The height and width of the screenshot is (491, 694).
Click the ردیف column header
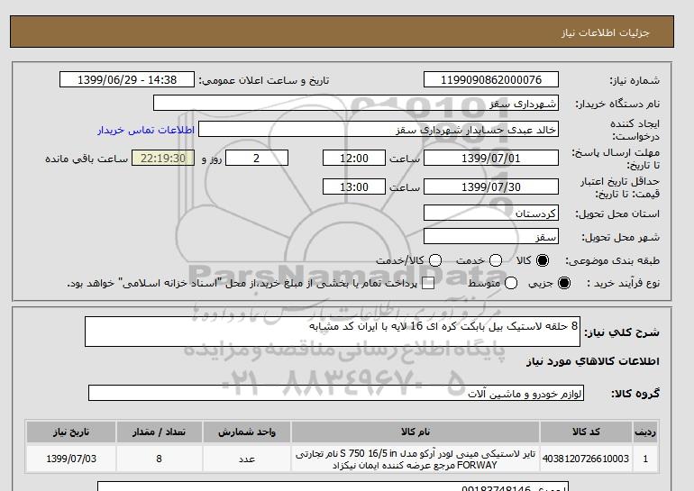[x=645, y=432]
